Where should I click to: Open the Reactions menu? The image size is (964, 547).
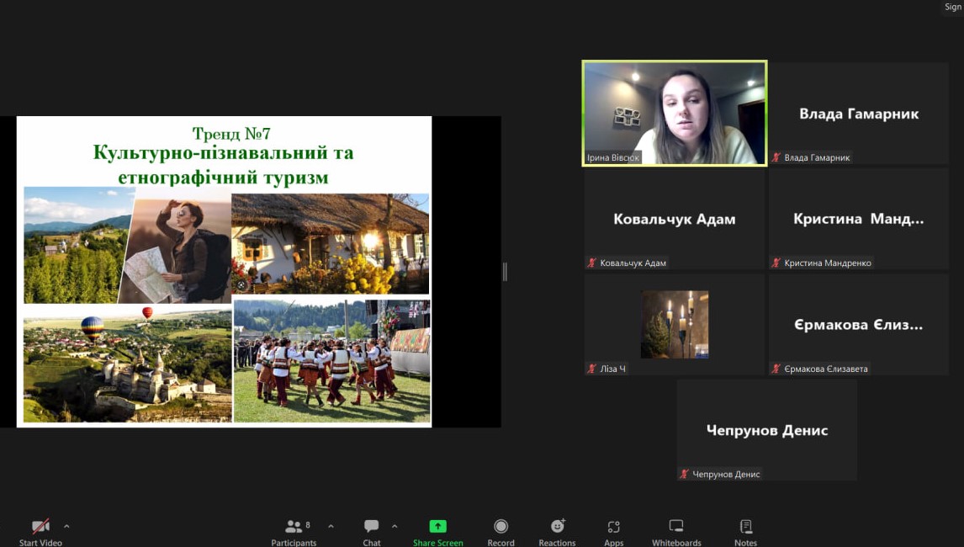(x=557, y=527)
